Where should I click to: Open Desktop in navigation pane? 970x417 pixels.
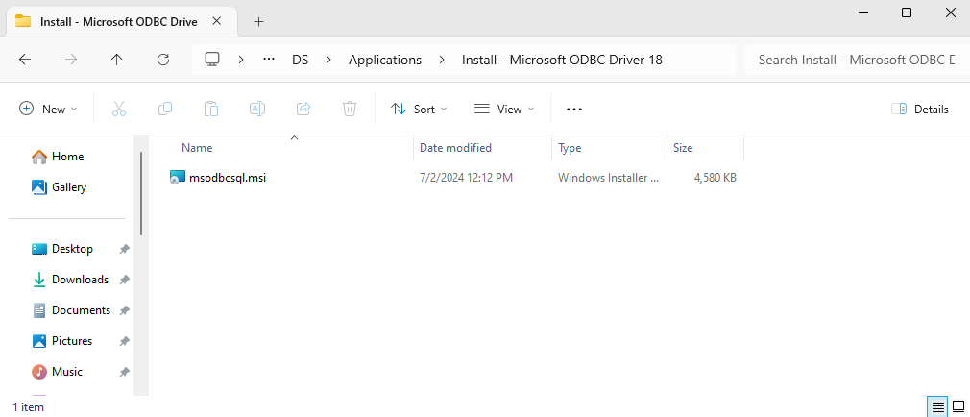[x=61, y=249]
